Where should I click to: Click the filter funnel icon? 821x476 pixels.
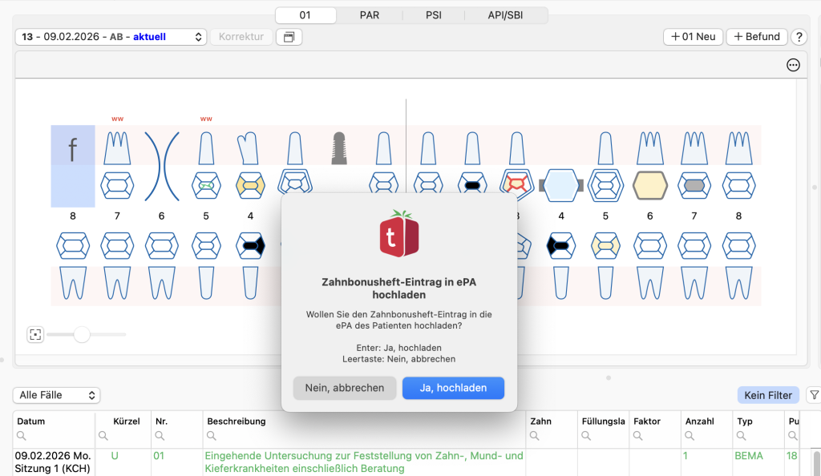813,395
